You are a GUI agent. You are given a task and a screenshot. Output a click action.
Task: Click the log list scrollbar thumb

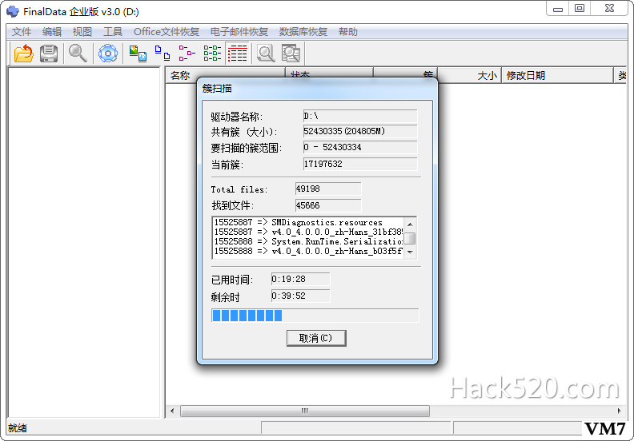click(410, 238)
